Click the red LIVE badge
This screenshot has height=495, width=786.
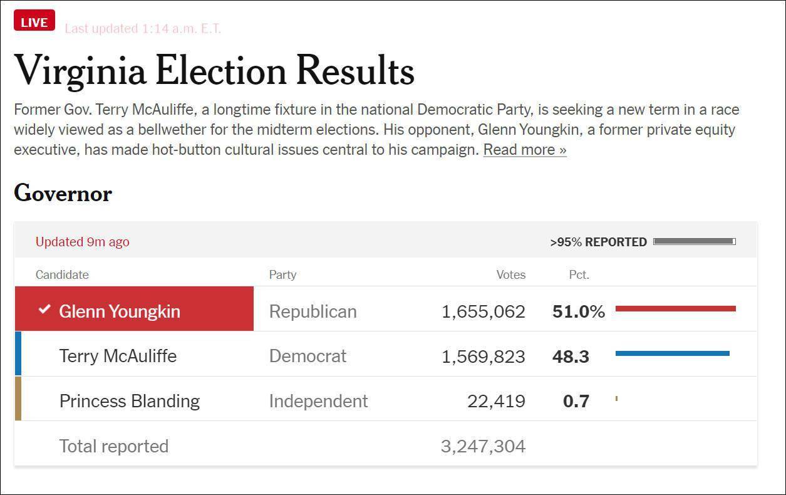point(34,23)
